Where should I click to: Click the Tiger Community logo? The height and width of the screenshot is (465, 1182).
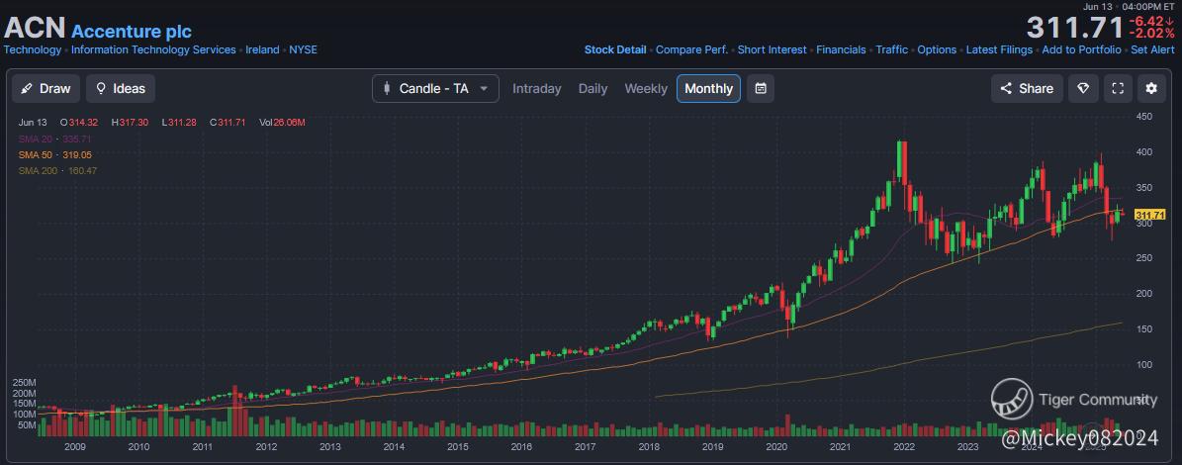(1012, 399)
